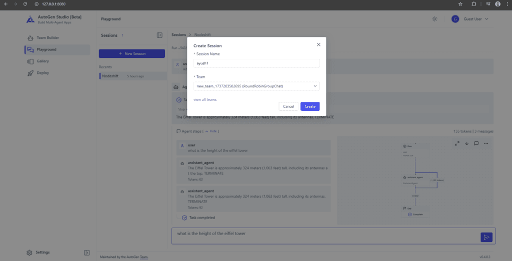Viewport: 512px width, 261px height.
Task: Click the Session Name input field
Action: click(256, 63)
